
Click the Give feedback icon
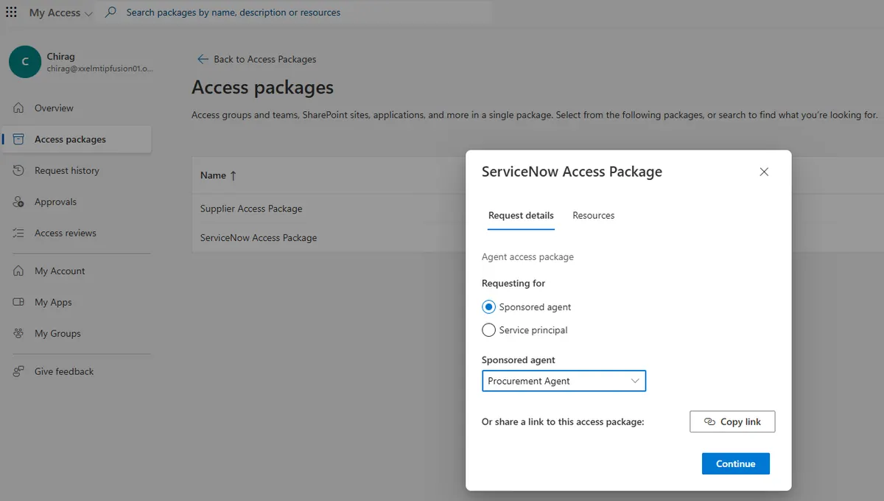tap(19, 372)
